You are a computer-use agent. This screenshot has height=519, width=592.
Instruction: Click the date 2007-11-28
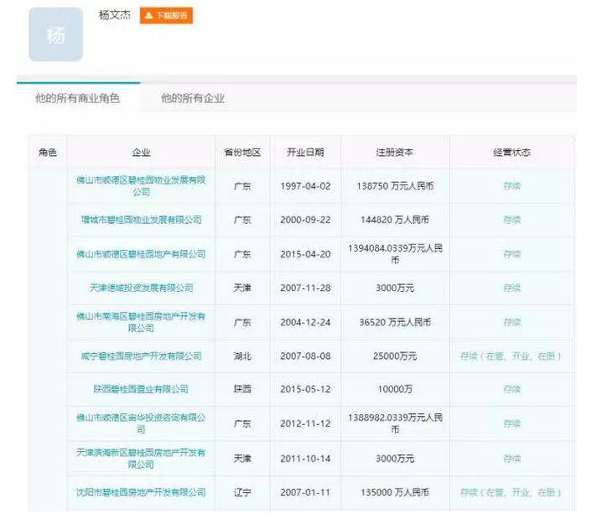point(305,288)
